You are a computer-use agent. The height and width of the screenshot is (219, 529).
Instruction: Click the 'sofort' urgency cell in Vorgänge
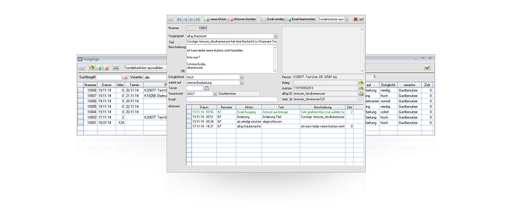tap(389, 112)
